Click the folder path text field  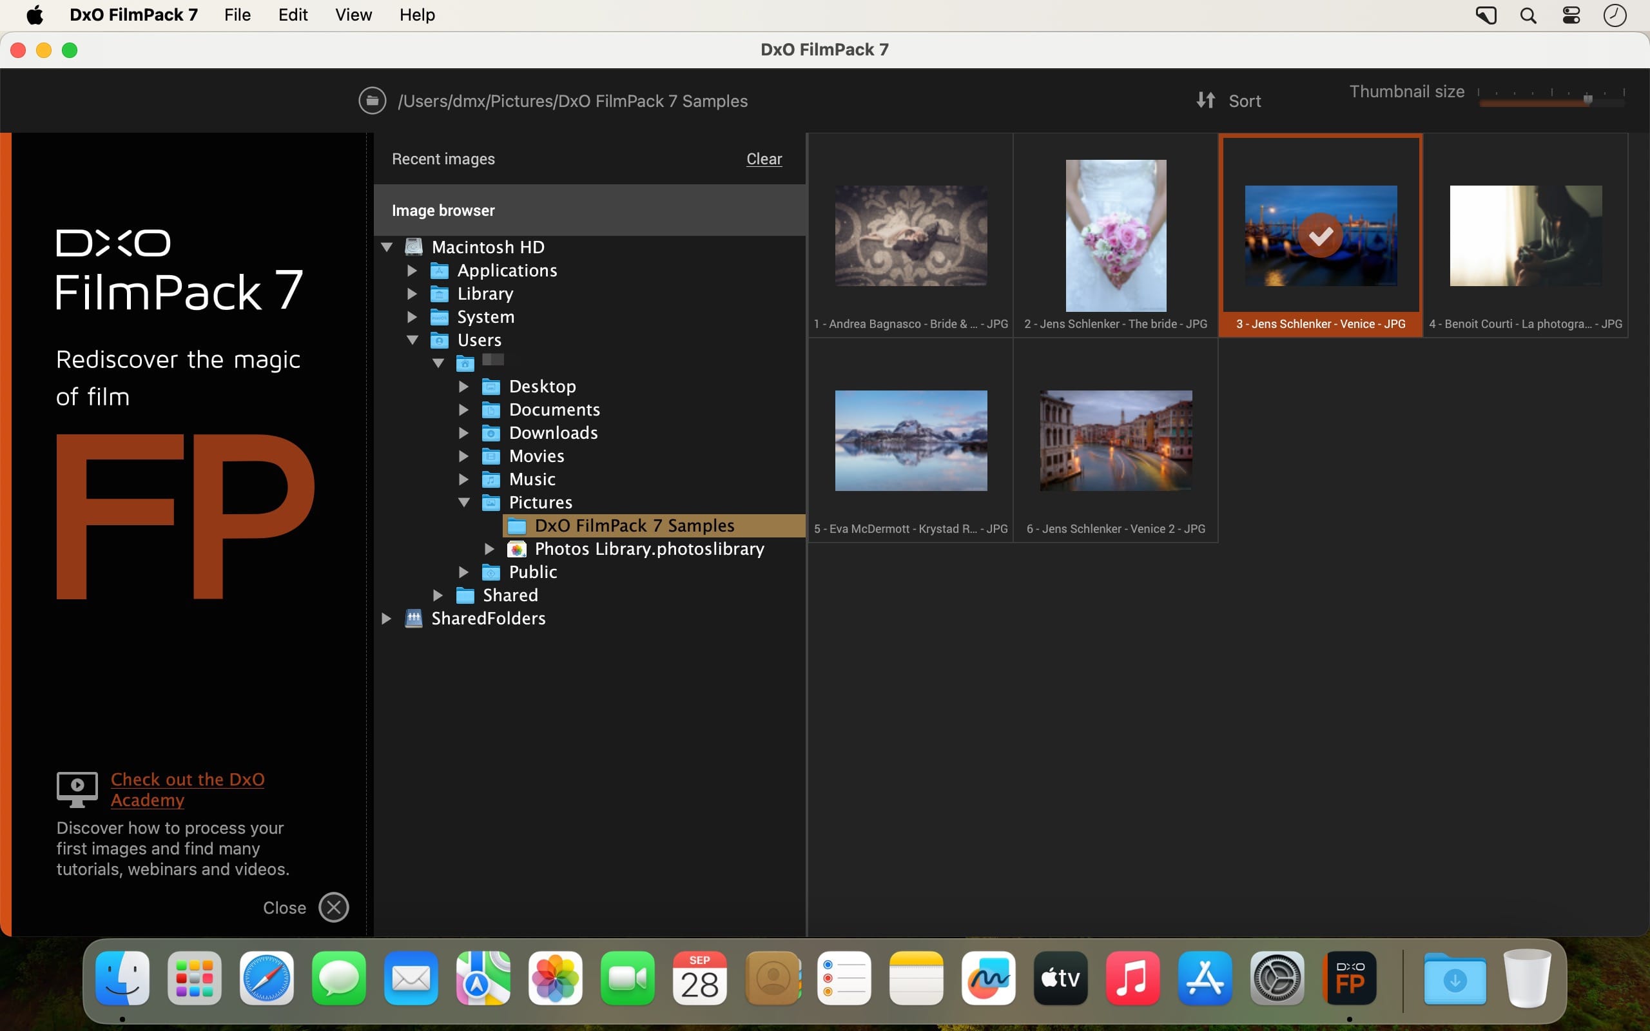pos(573,101)
